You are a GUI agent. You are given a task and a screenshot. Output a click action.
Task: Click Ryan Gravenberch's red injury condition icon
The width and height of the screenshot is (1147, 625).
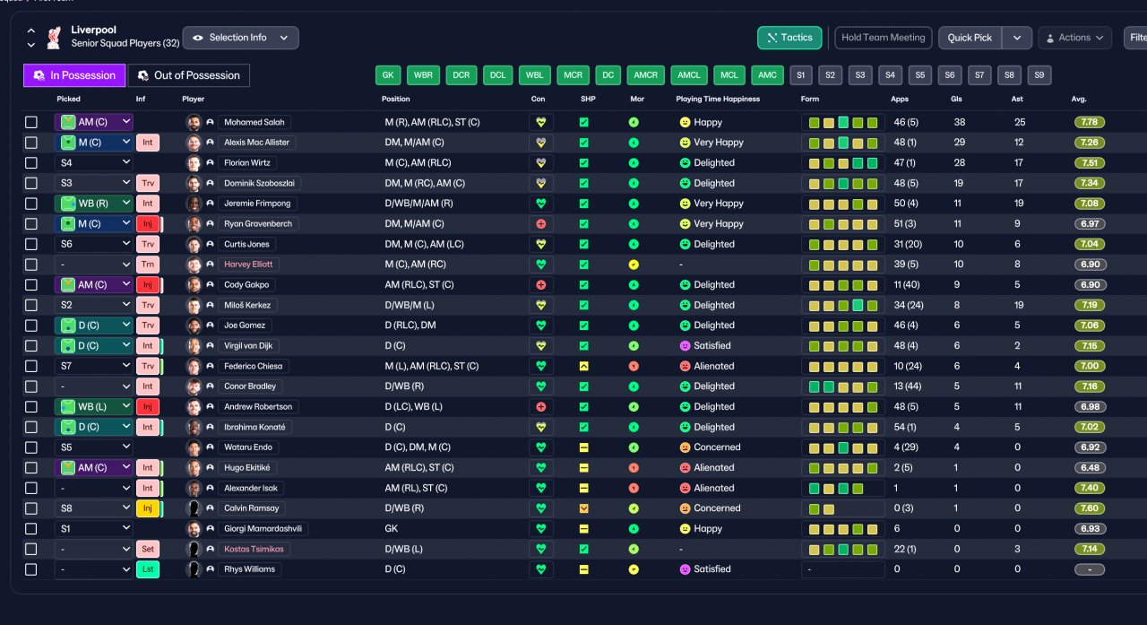click(540, 223)
